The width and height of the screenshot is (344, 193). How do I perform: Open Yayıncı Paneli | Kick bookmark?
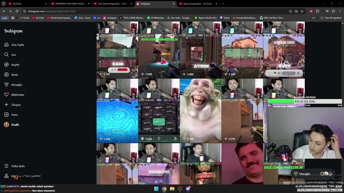205,18
